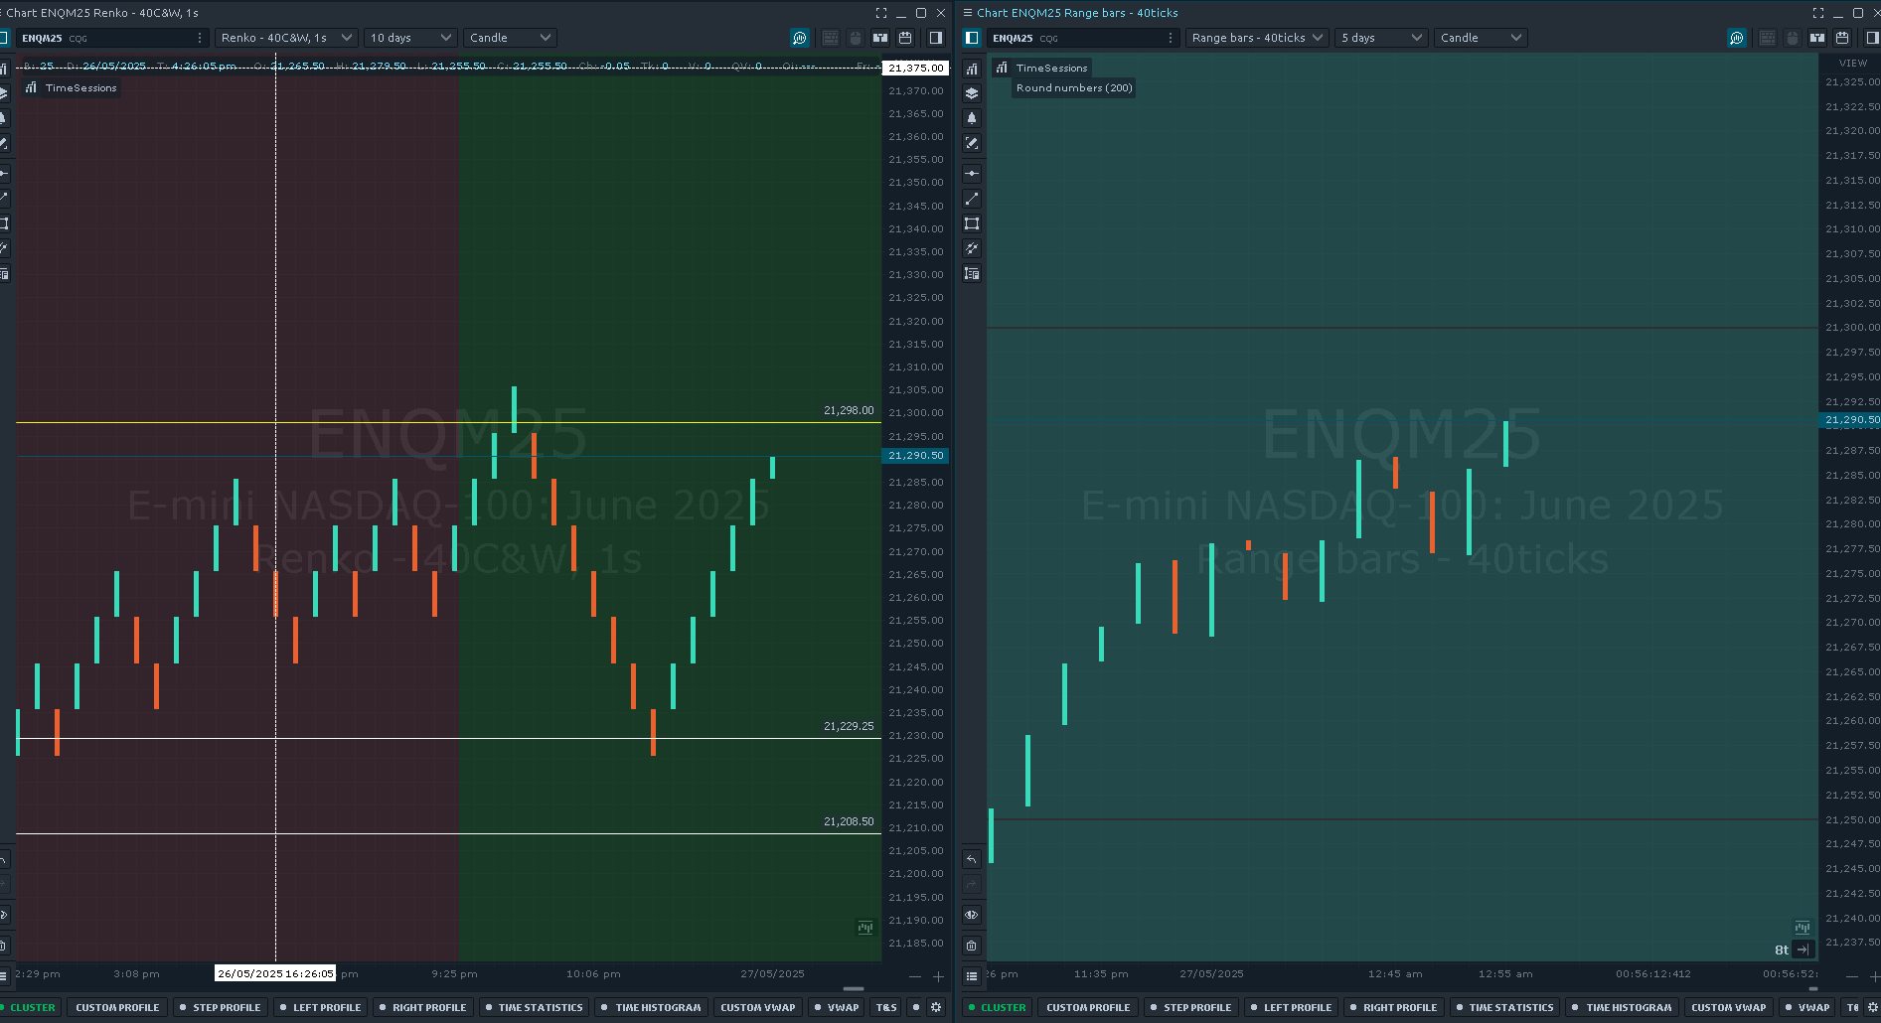Open chat icon in Range bars chart toolbar
The width and height of the screenshot is (1881, 1023).
[1737, 38]
